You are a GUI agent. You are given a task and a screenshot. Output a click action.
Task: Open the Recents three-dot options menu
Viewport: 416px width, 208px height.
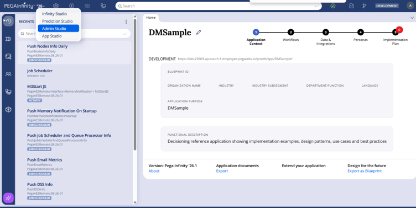[126, 22]
